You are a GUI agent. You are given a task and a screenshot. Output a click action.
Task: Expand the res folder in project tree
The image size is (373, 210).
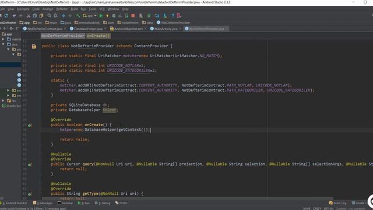[x=3, y=101]
